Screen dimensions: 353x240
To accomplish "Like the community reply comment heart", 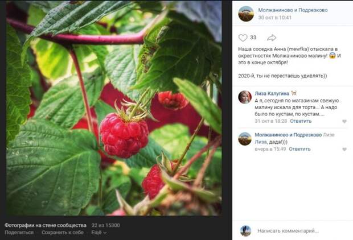I will pos(344,150).
